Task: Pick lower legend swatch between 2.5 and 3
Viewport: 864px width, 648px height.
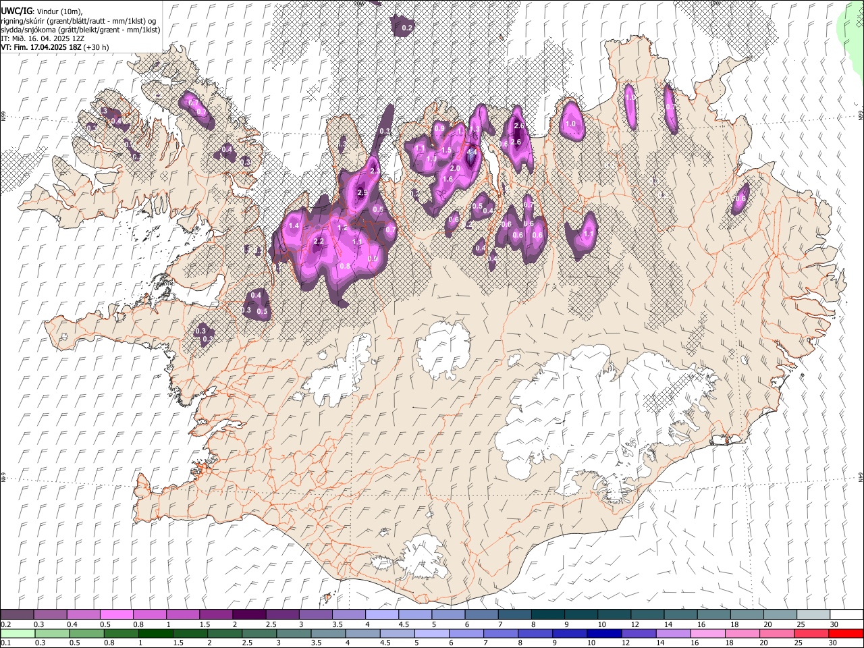Action: pyautogui.click(x=259, y=633)
